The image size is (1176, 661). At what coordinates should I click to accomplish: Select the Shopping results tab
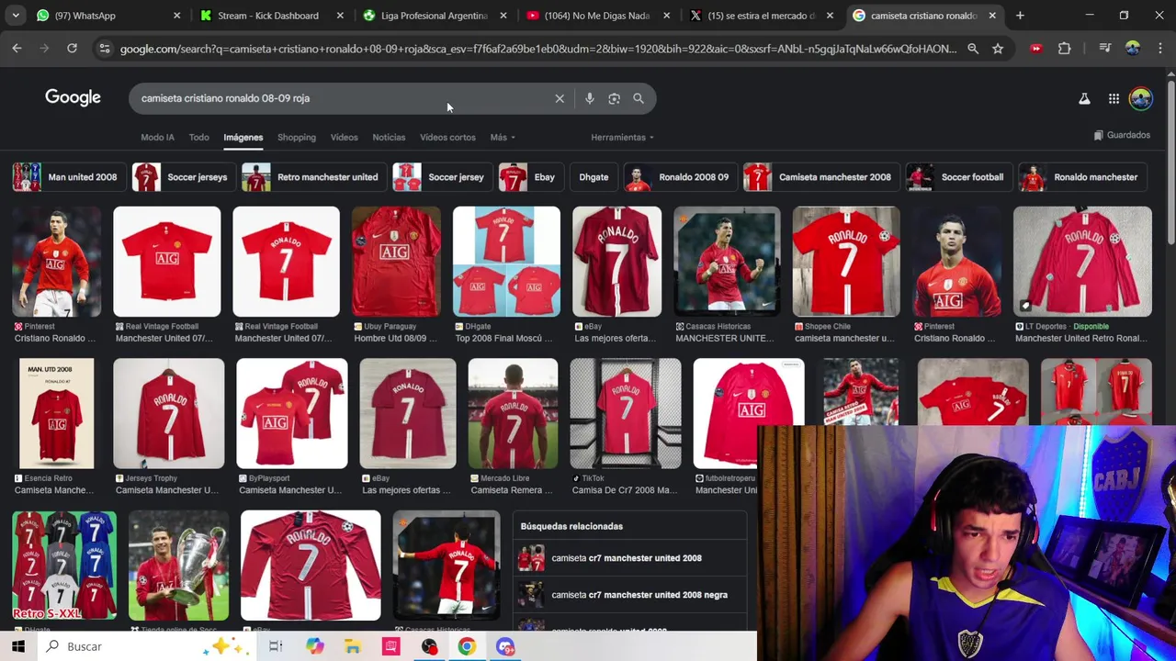297,138
